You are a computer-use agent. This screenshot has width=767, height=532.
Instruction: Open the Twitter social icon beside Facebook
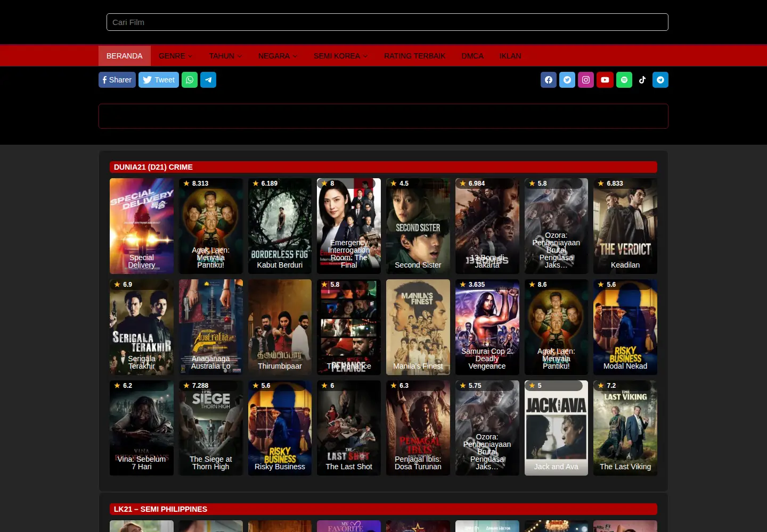[567, 80]
